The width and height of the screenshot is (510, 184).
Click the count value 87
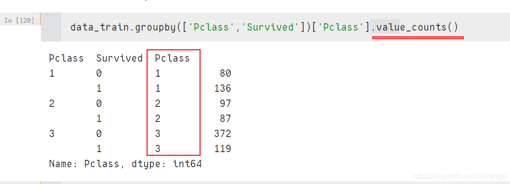click(x=225, y=119)
